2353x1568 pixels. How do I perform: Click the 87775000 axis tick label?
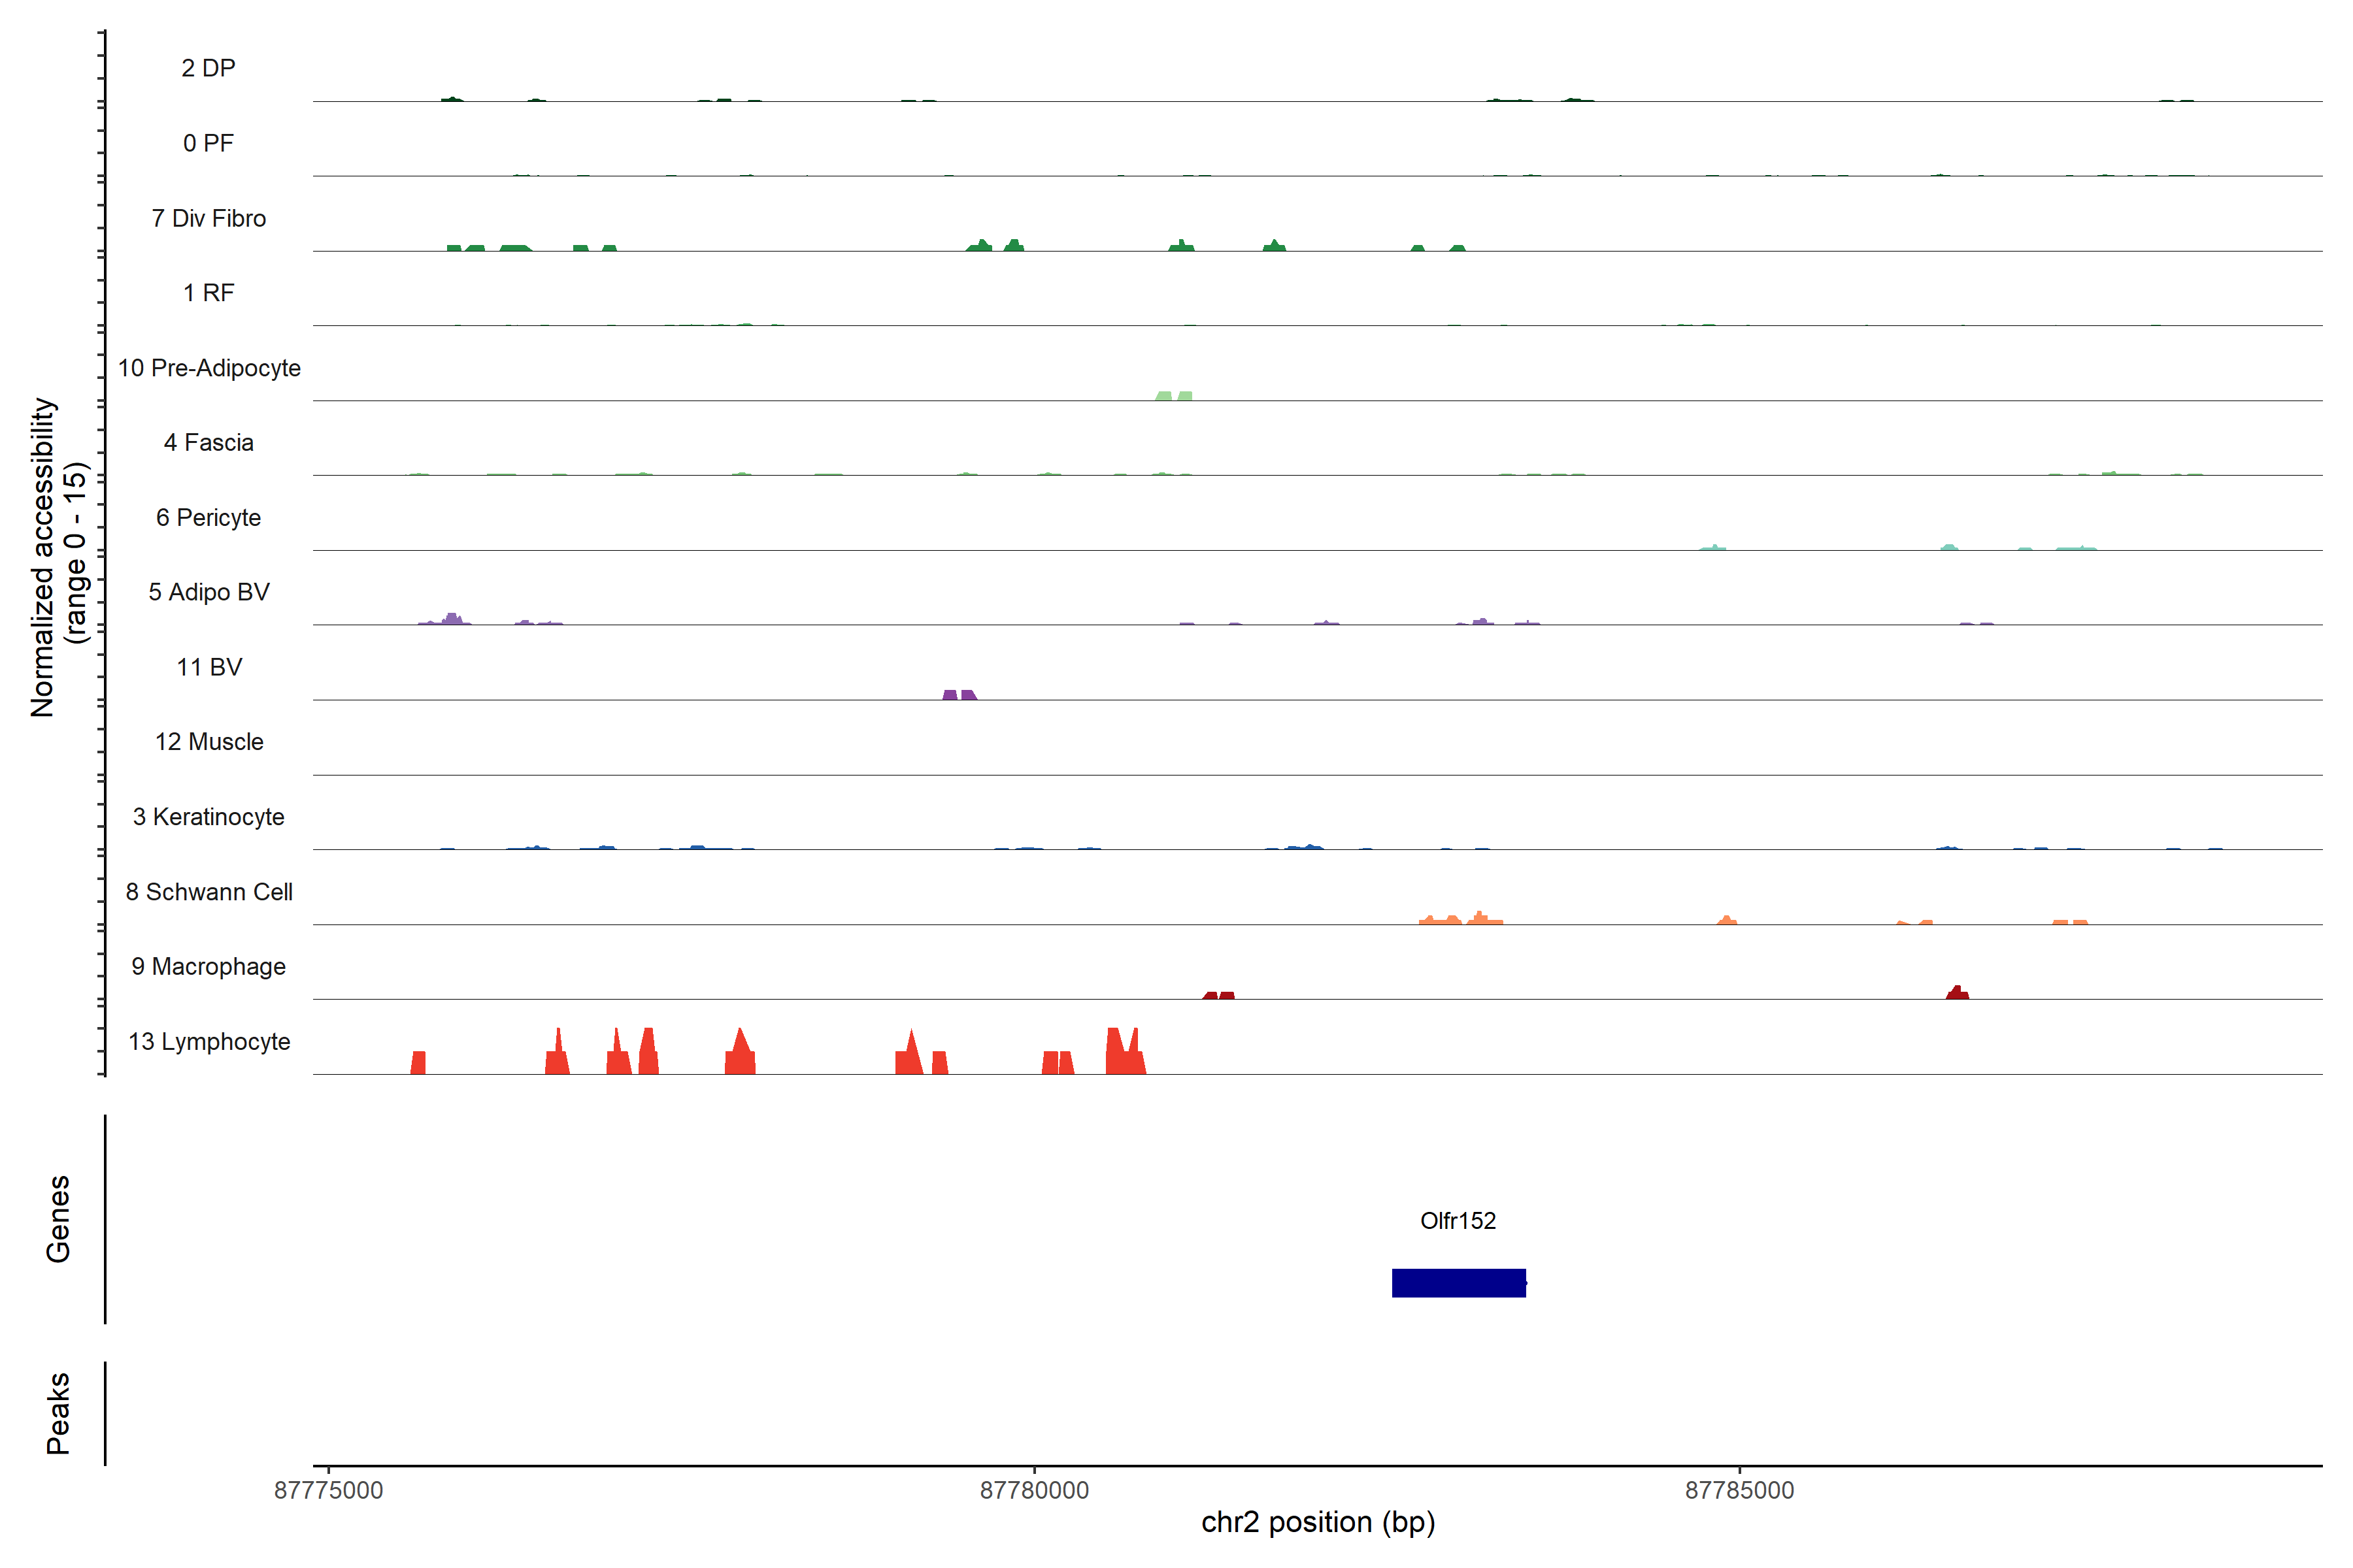(328, 1490)
